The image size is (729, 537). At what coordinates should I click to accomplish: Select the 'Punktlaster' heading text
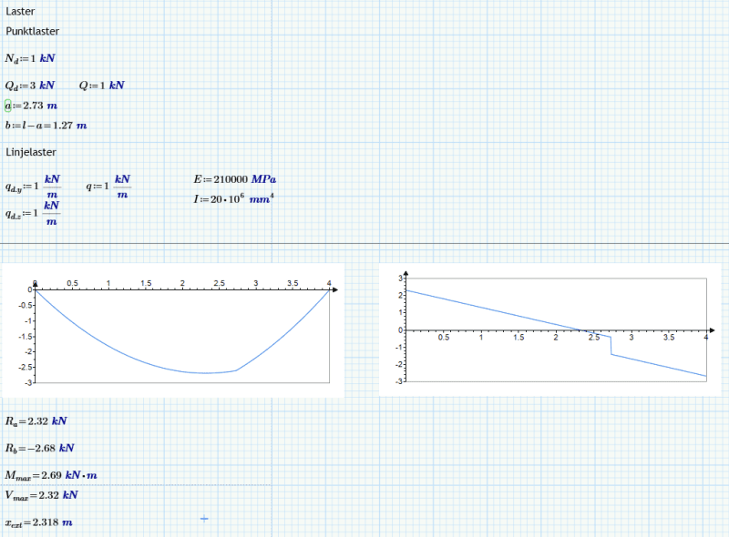(33, 31)
